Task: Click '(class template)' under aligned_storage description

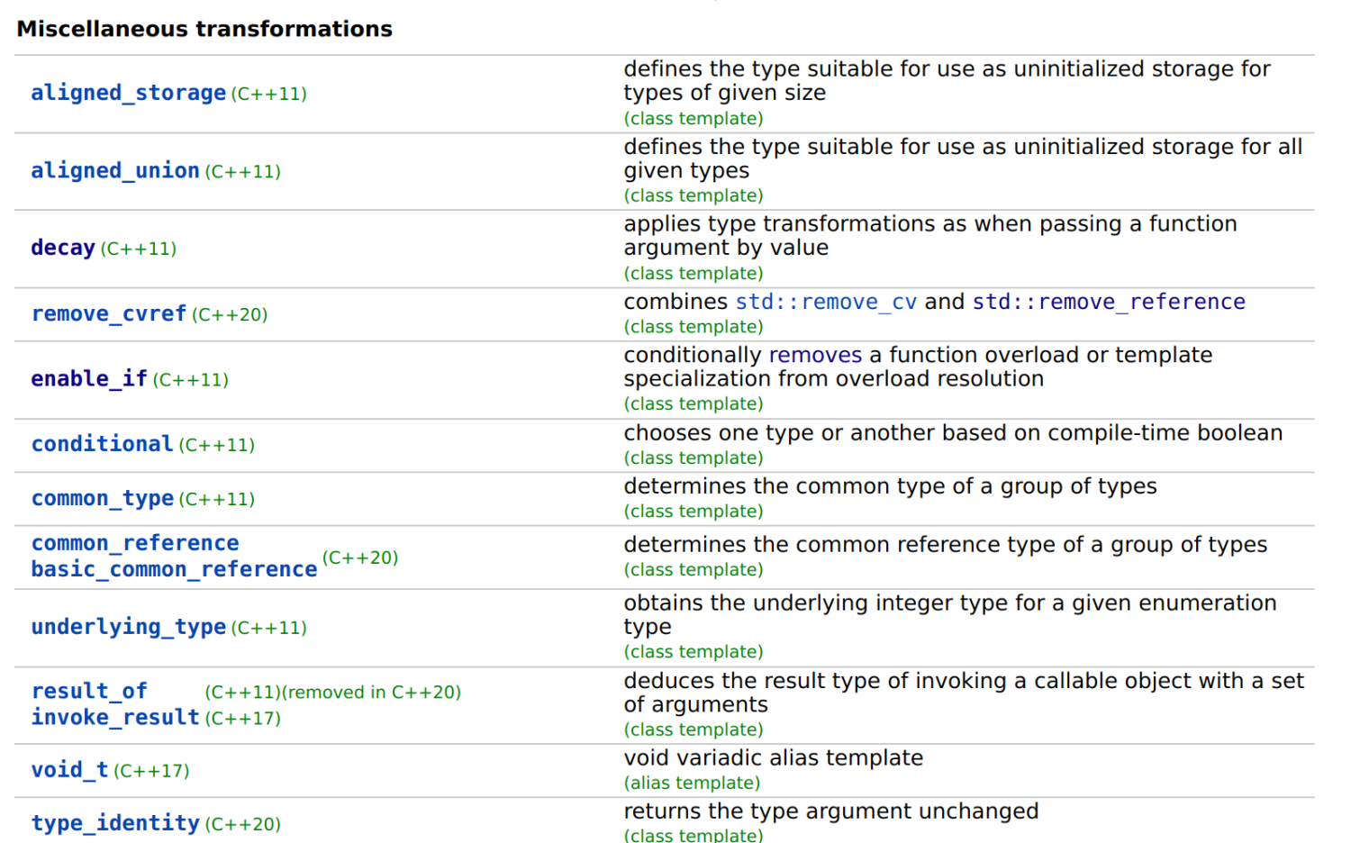Action: point(694,118)
